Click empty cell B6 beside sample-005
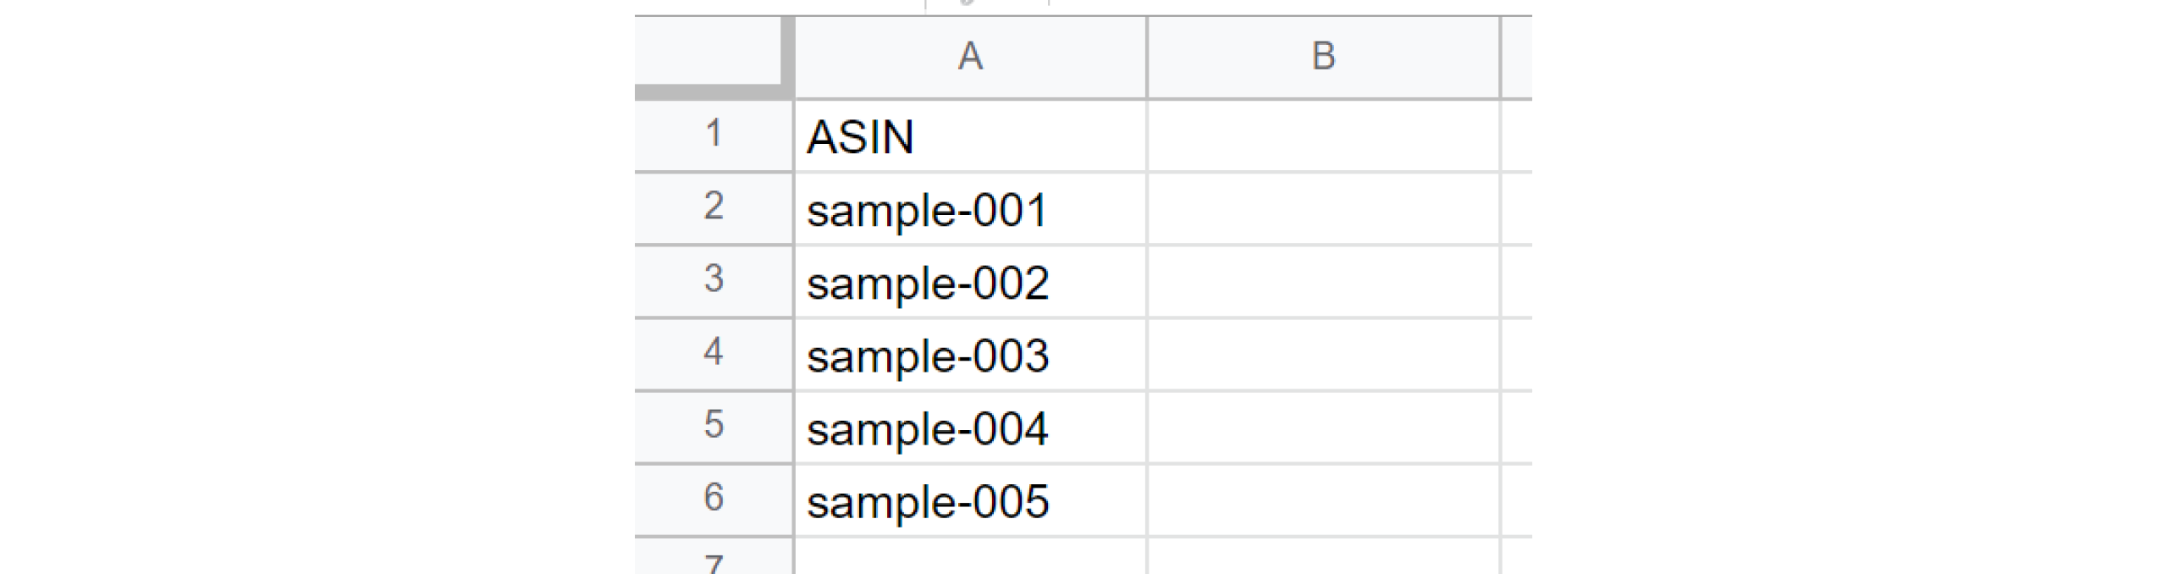This screenshot has width=2167, height=574. (1323, 500)
